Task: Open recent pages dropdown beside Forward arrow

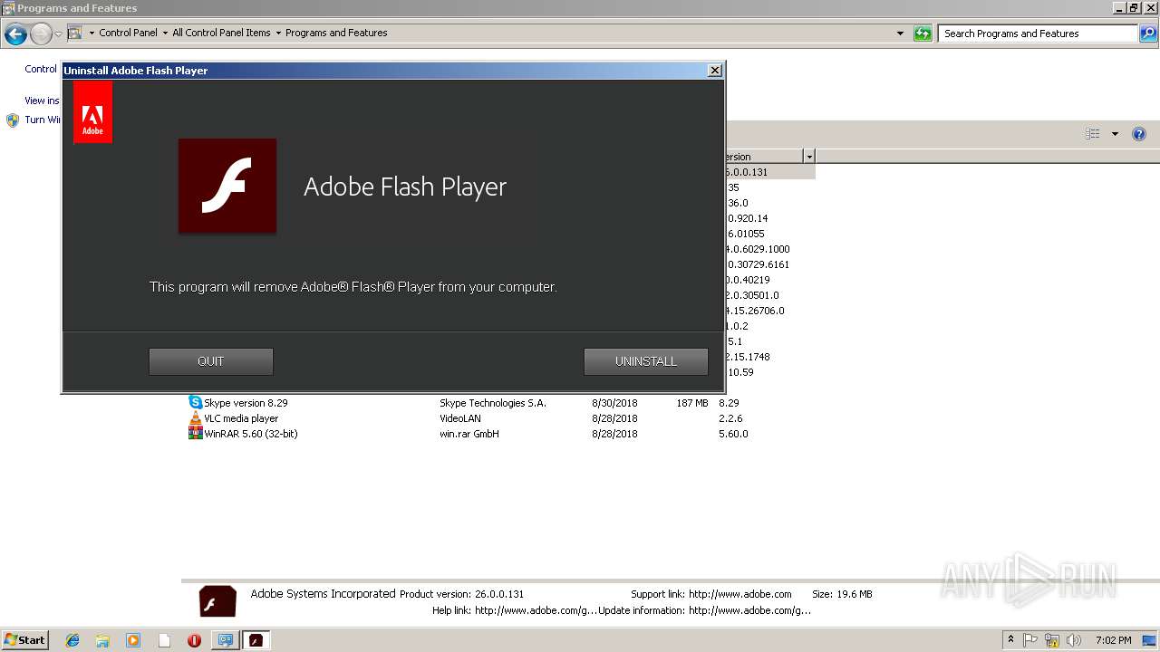Action: [x=58, y=34]
